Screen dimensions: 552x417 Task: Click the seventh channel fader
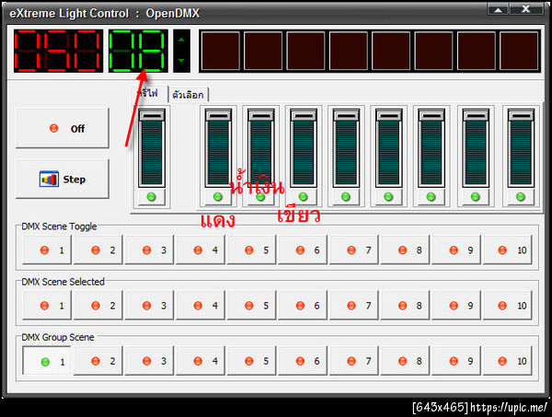(476, 148)
